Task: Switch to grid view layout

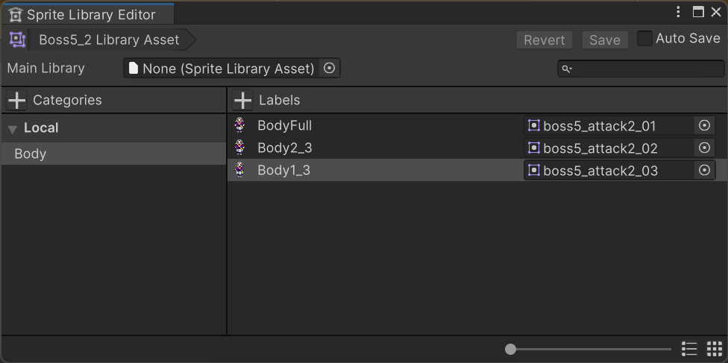Action: click(715, 349)
